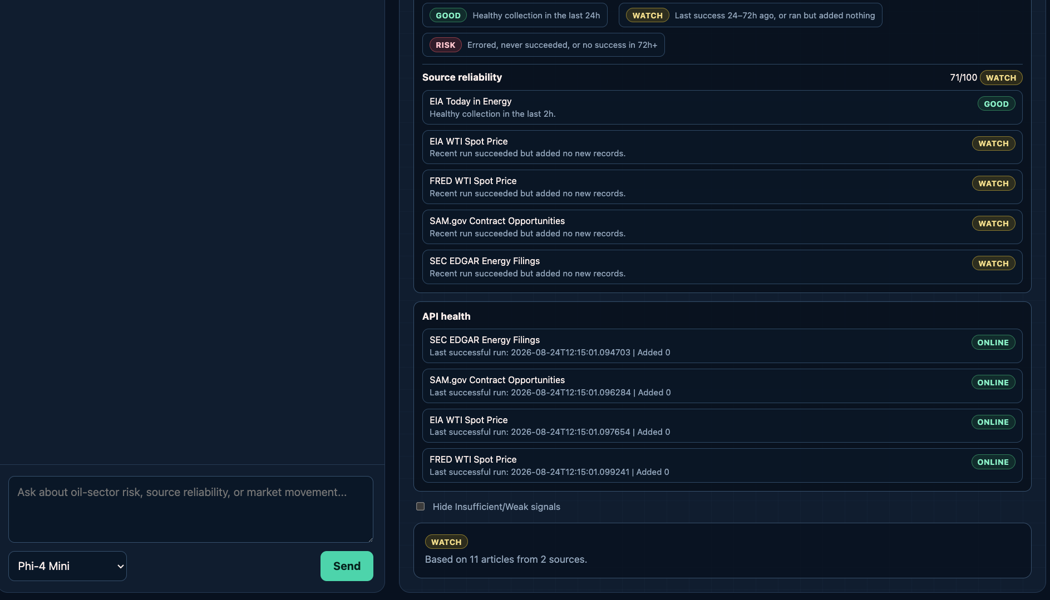Click the green Send button

[x=347, y=566]
